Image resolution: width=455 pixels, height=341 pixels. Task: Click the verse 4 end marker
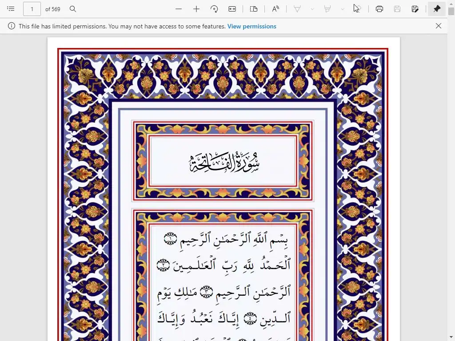point(250,318)
